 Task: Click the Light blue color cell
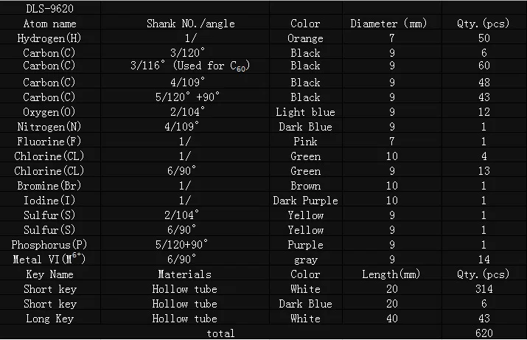[305, 112]
